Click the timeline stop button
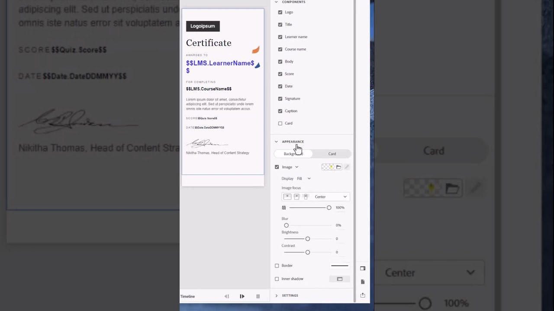 [258, 296]
